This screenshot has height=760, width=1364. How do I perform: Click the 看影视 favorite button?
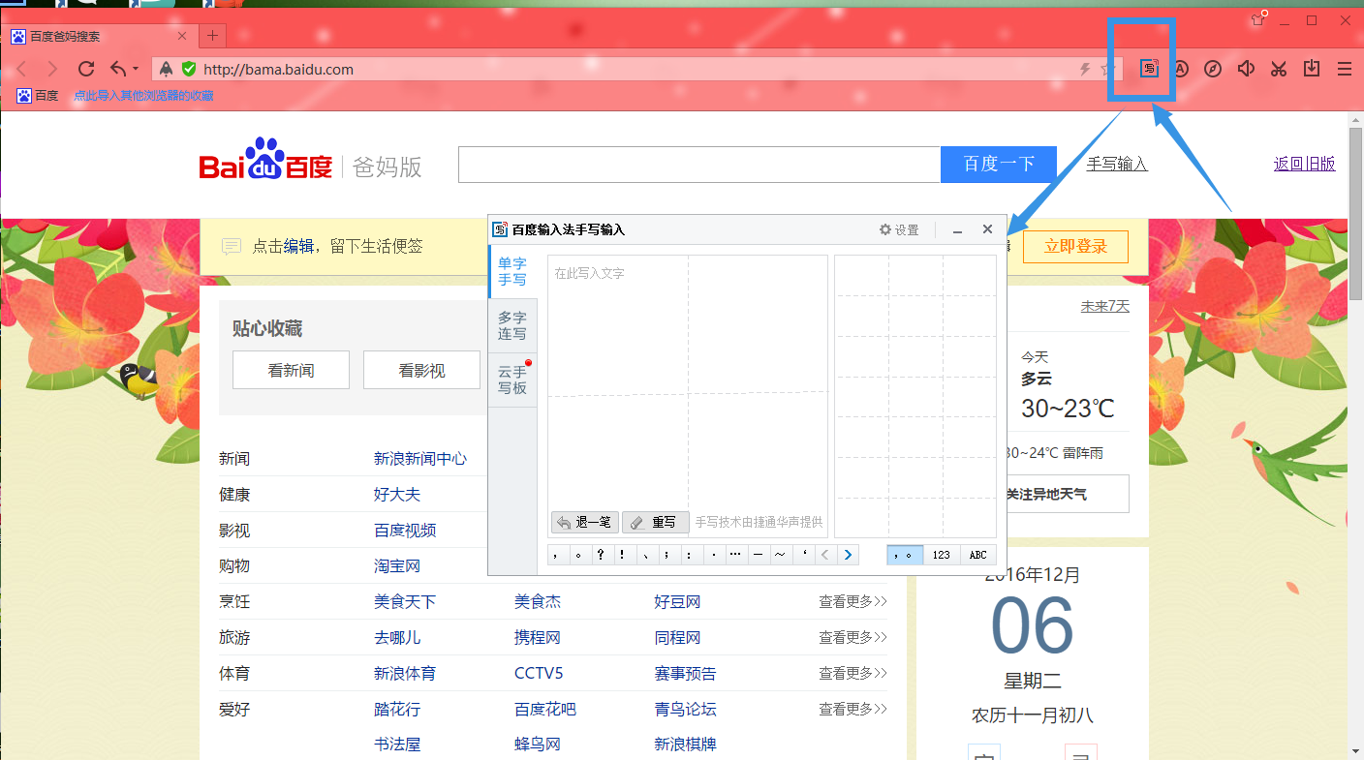click(x=421, y=370)
